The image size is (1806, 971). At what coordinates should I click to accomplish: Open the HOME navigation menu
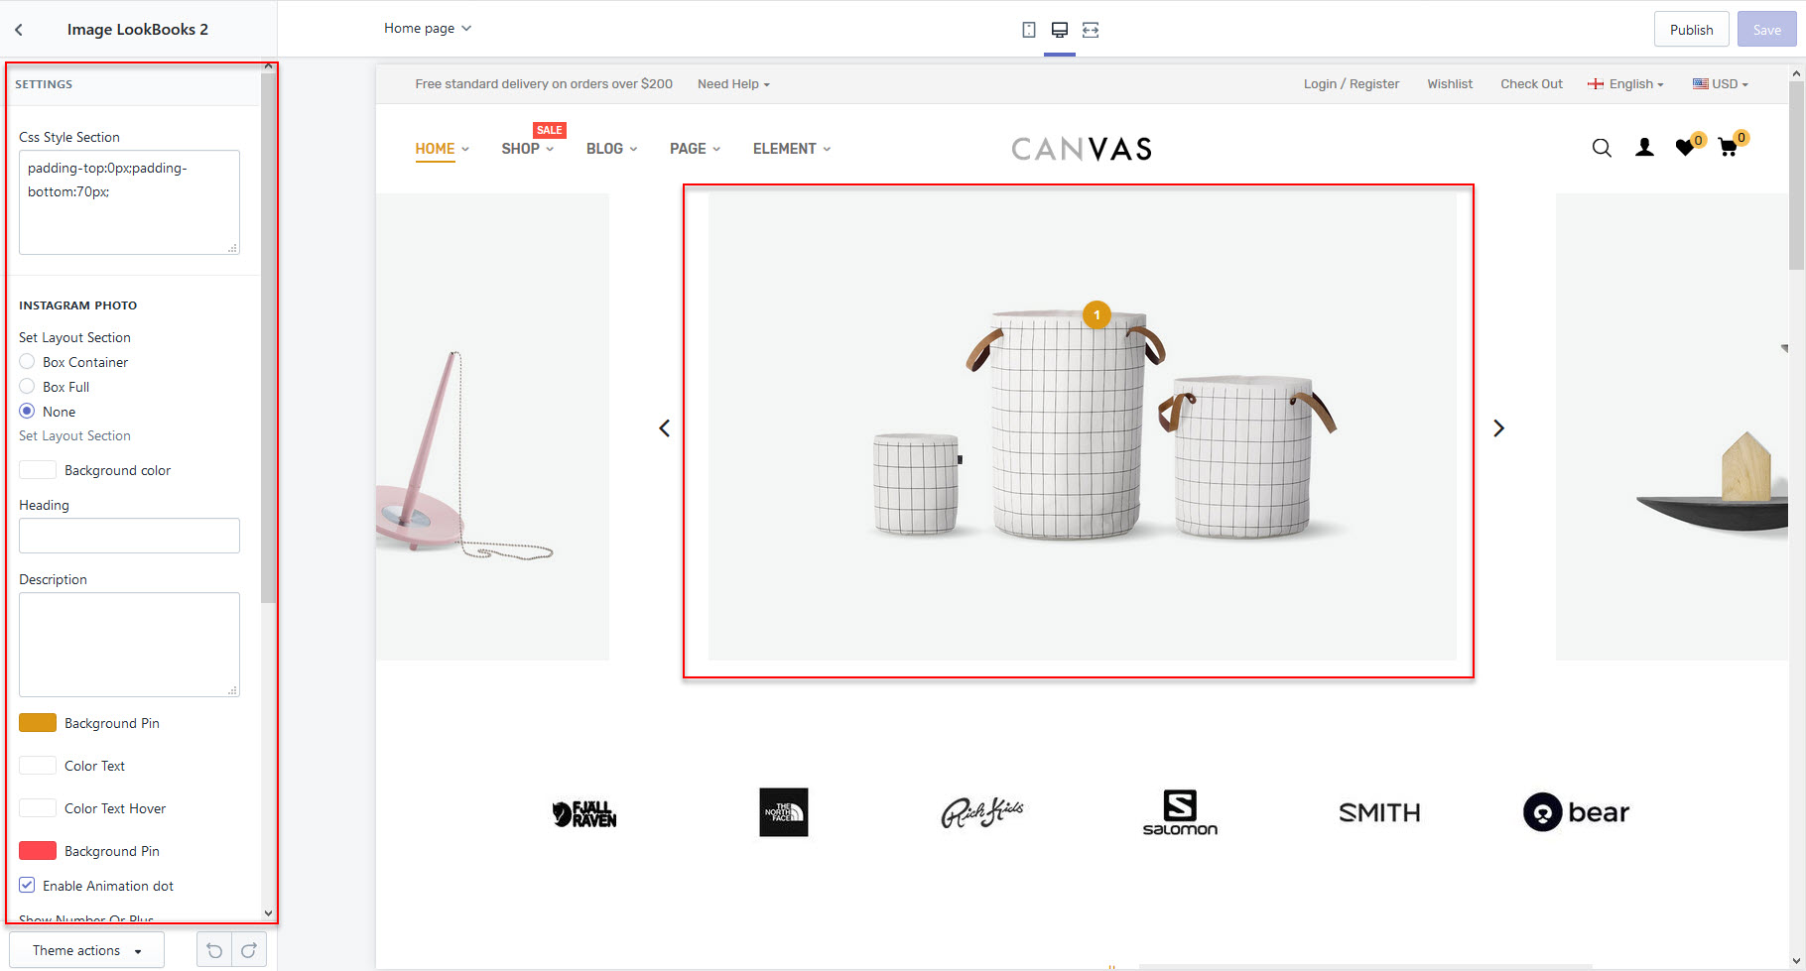coord(443,149)
